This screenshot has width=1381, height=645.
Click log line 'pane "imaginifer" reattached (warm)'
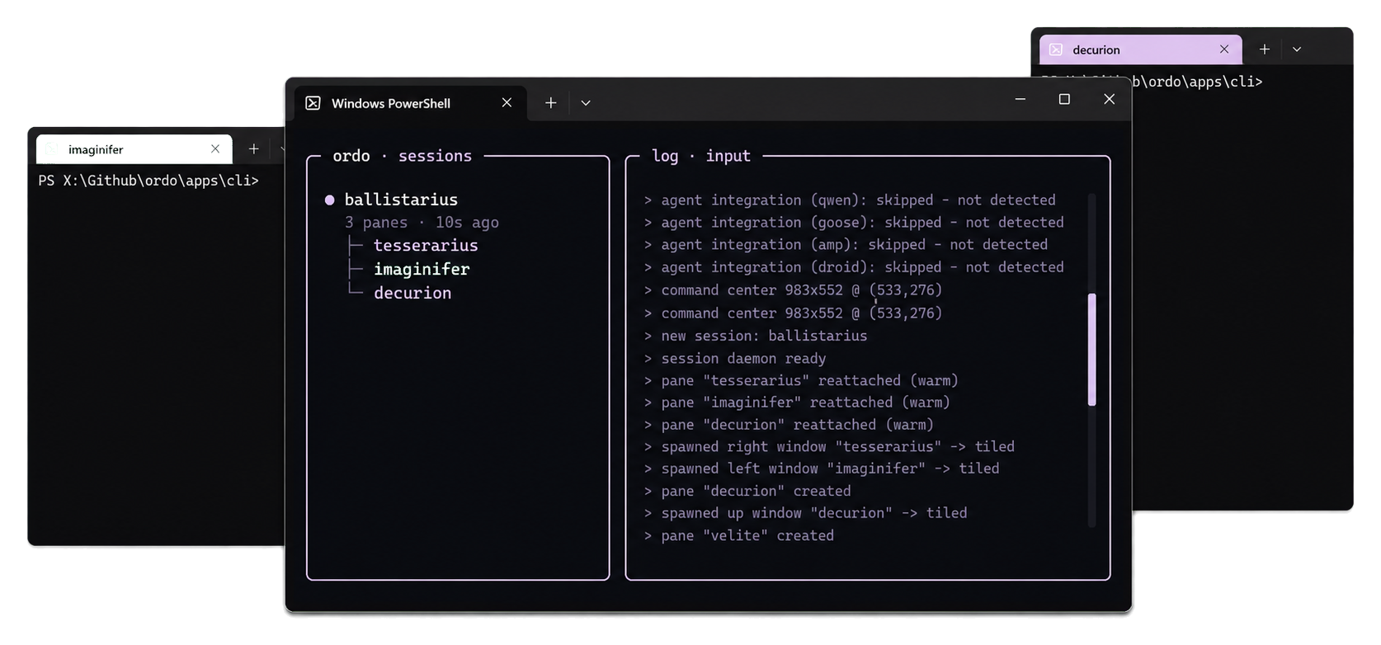(x=796, y=403)
